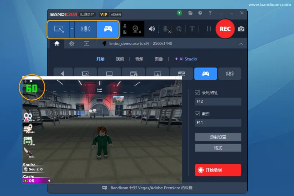
Task: Click the Invite icon in game
Action: coord(28,117)
